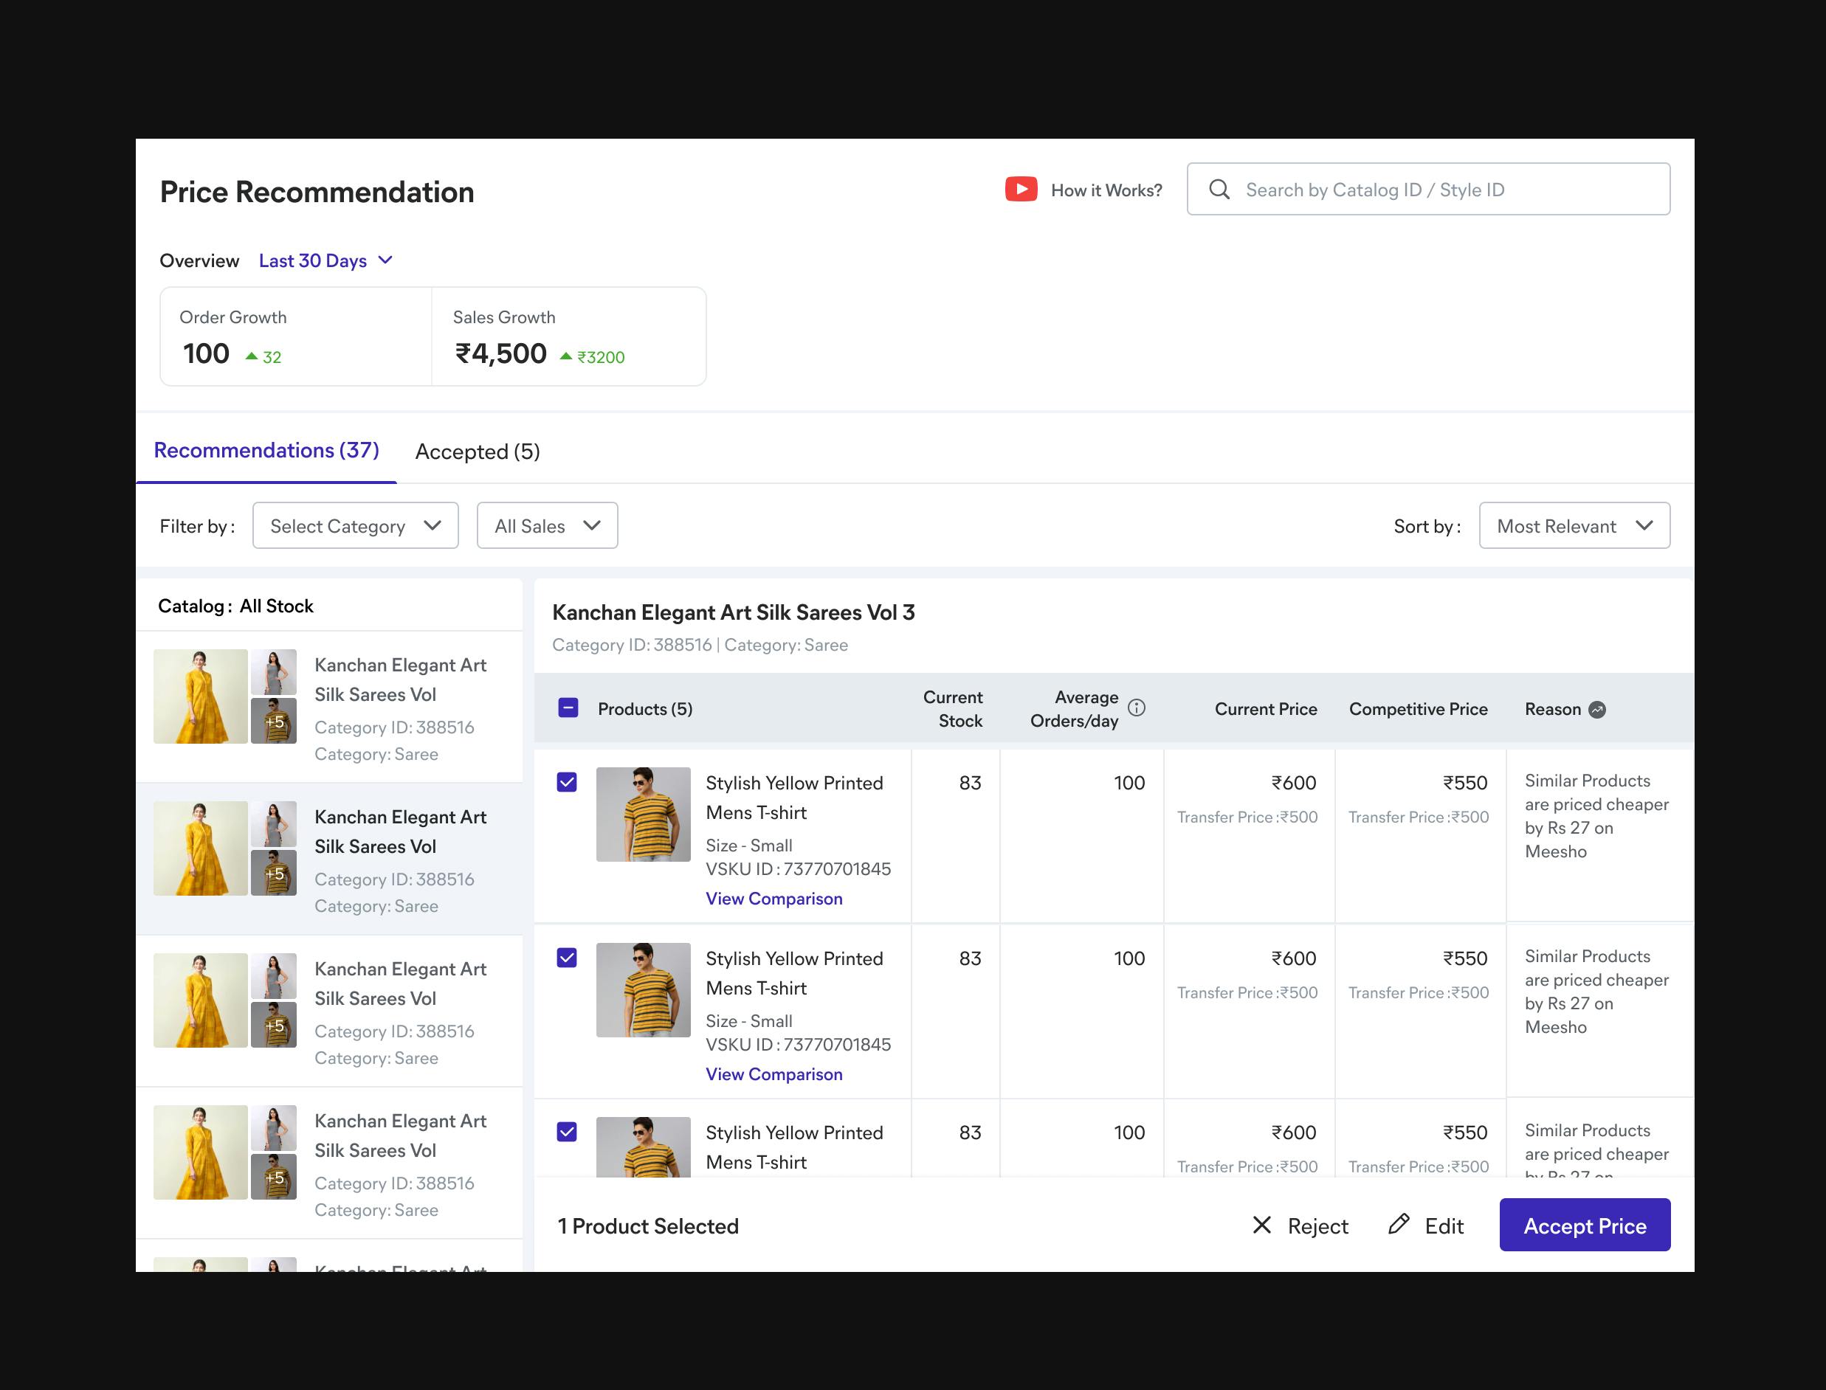The width and height of the screenshot is (1826, 1390).
Task: Click the Current Price column header
Action: click(1266, 709)
